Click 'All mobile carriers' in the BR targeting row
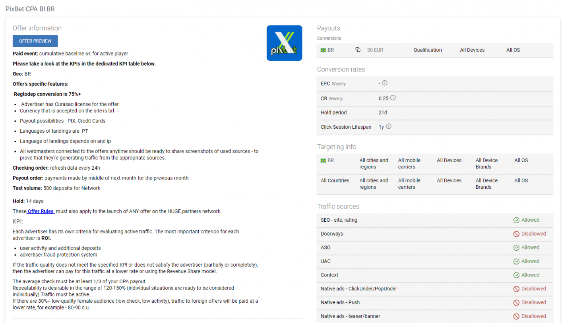The image size is (562, 323). (x=409, y=164)
